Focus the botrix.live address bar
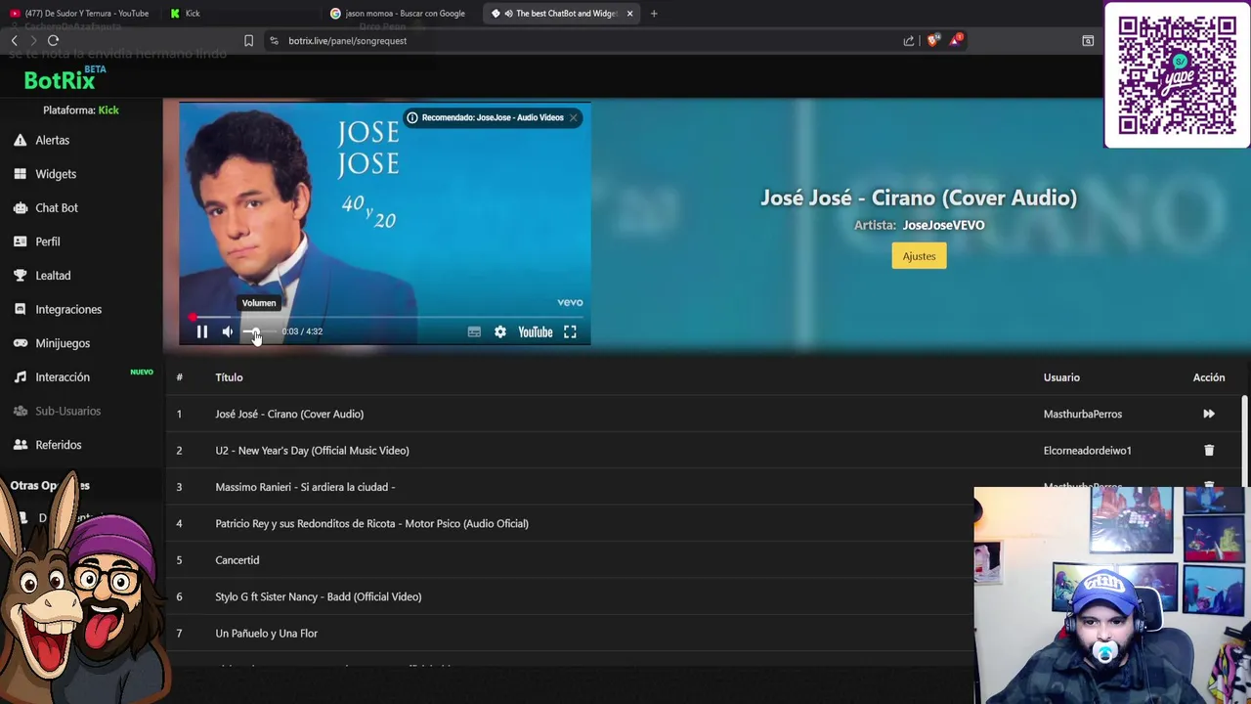Viewport: 1251px width, 704px height. pyautogui.click(x=584, y=41)
